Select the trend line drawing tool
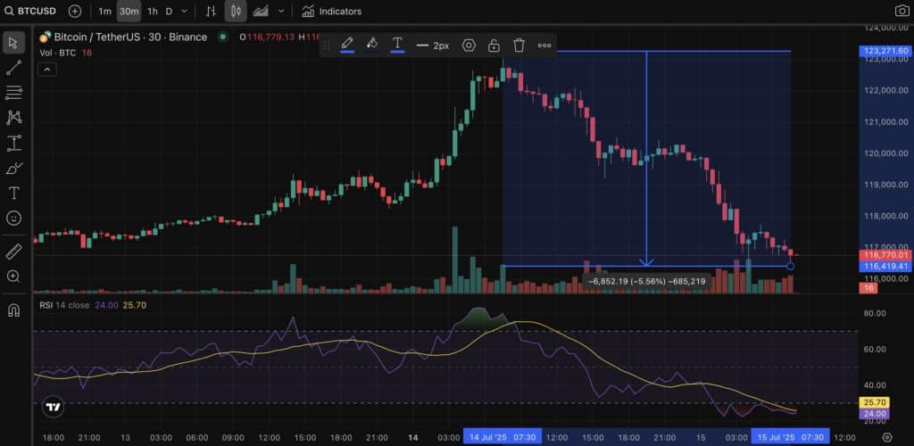 [x=14, y=68]
